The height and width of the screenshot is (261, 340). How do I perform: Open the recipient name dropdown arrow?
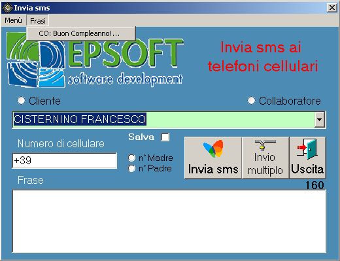pos(320,119)
